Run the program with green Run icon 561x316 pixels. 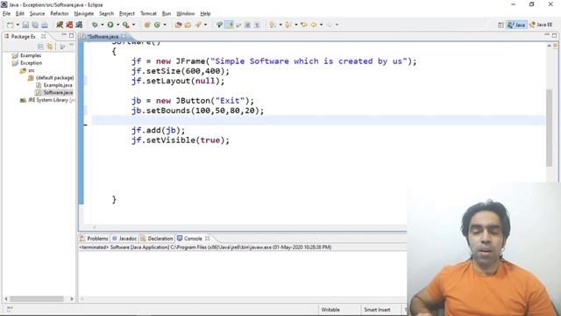point(110,25)
